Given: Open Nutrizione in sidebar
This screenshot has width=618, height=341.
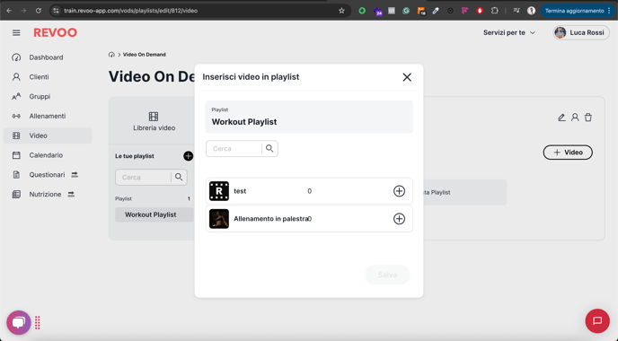Looking at the screenshot, I should pyautogui.click(x=48, y=194).
